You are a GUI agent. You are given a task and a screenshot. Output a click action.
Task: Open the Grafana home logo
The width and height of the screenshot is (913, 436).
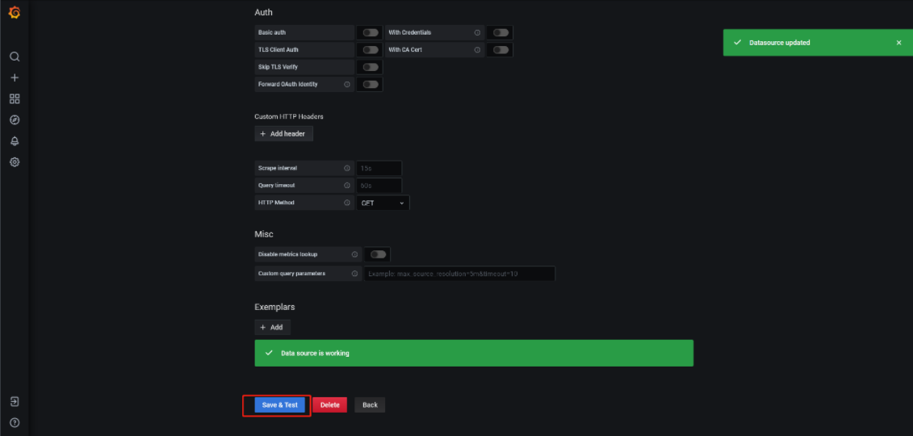coord(15,13)
